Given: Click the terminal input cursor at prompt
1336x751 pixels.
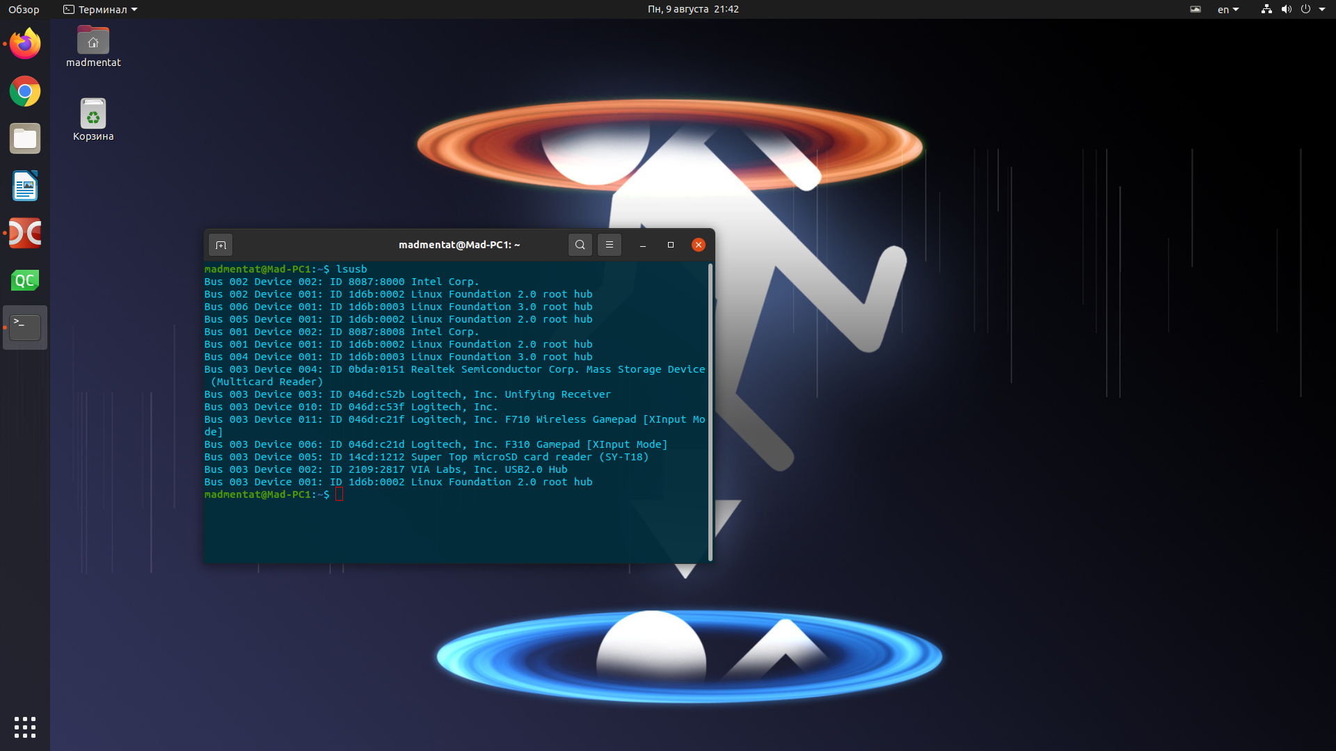Looking at the screenshot, I should pos(340,494).
